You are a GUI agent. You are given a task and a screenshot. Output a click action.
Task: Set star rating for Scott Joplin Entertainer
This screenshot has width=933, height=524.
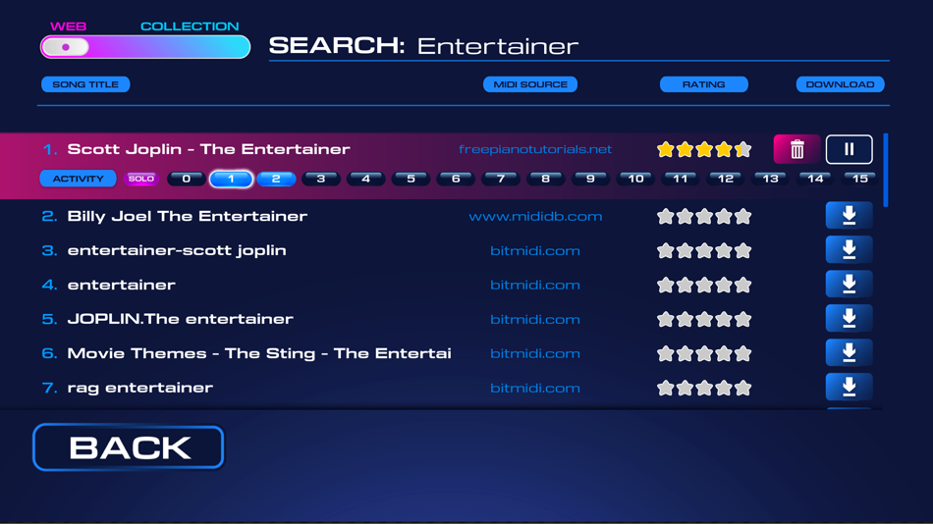click(704, 149)
